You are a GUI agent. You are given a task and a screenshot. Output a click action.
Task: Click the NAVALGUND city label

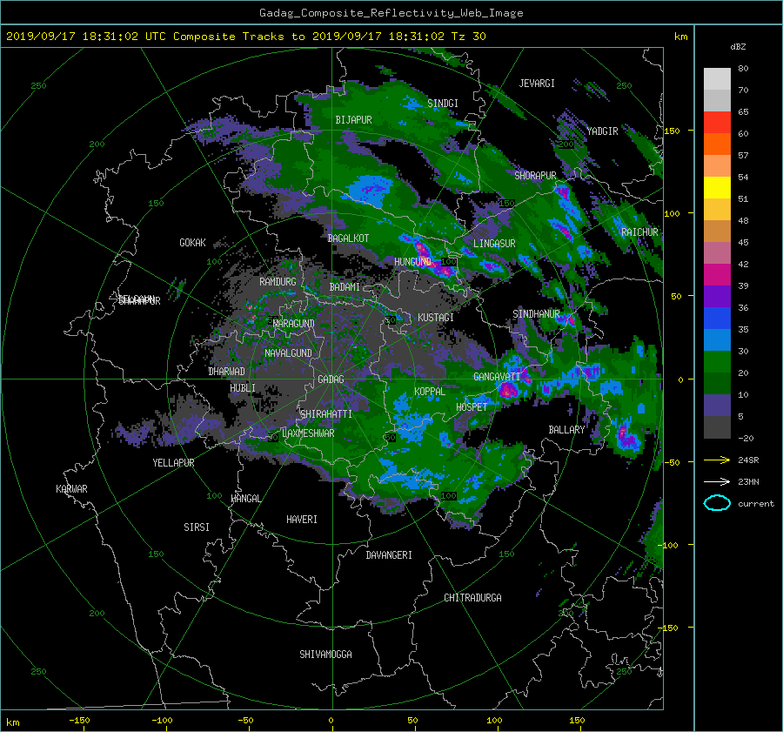(288, 353)
